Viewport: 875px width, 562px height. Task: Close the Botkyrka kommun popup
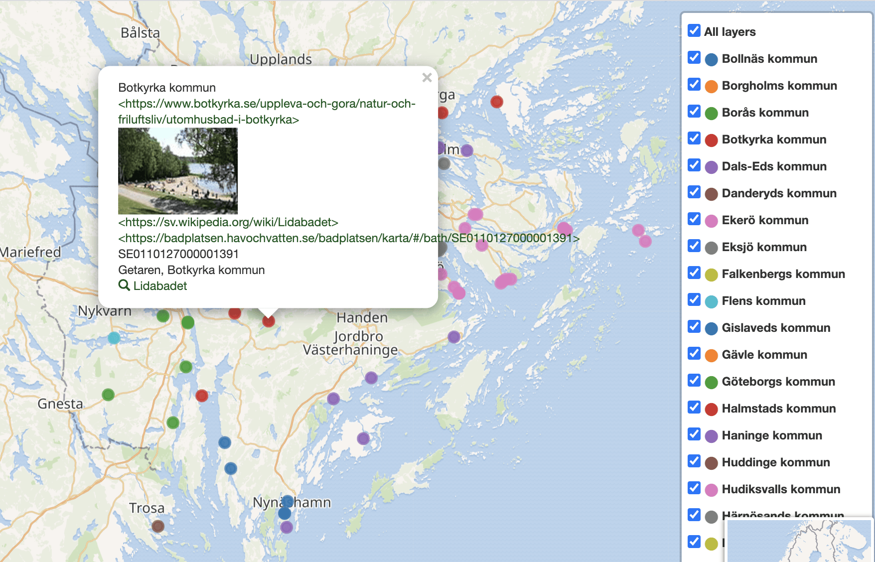point(427,78)
